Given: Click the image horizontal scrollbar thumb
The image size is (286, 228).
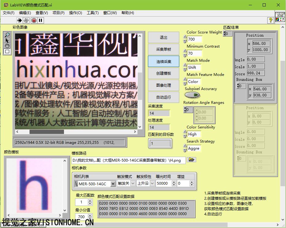Looking at the screenshot, I should [x=46, y=132].
